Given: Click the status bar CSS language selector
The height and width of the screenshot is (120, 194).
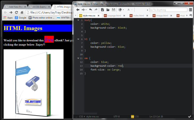Looking at the screenshot, I should (x=135, y=117).
